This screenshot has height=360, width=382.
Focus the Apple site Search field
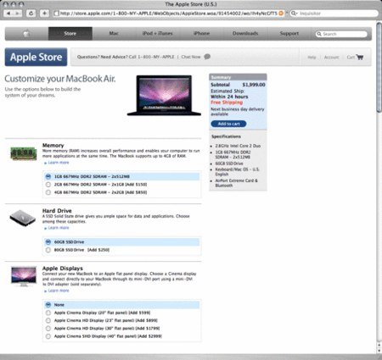point(341,34)
